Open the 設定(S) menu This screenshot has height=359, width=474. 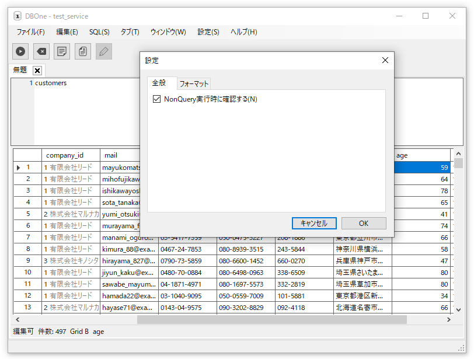pos(208,32)
